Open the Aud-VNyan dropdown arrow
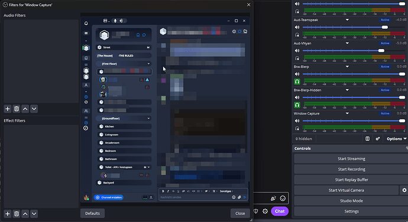 [x=347, y=44]
